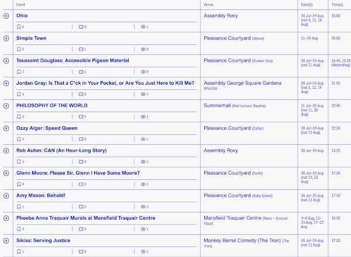Screen dimensions: 351x257
Task: Bookmark PHILOSOPHY OF THE WORLD
Action: [x=19, y=117]
